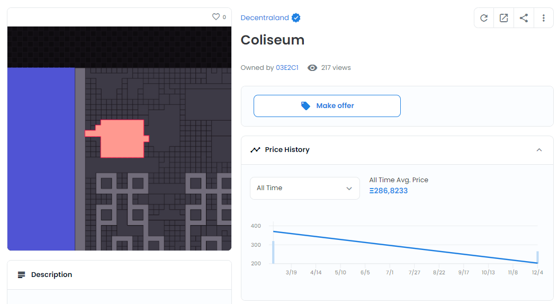The width and height of the screenshot is (558, 304).
Task: Click the 12/4 volume bar in chart
Action: point(537,257)
